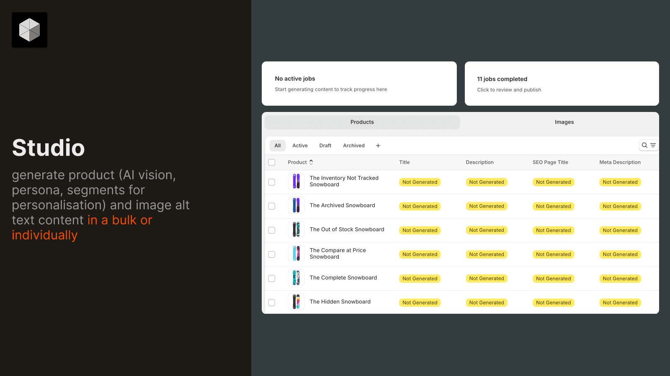This screenshot has width=670, height=376.
Task: Click Description badge for Out of Stock Snowboard
Action: (x=487, y=230)
